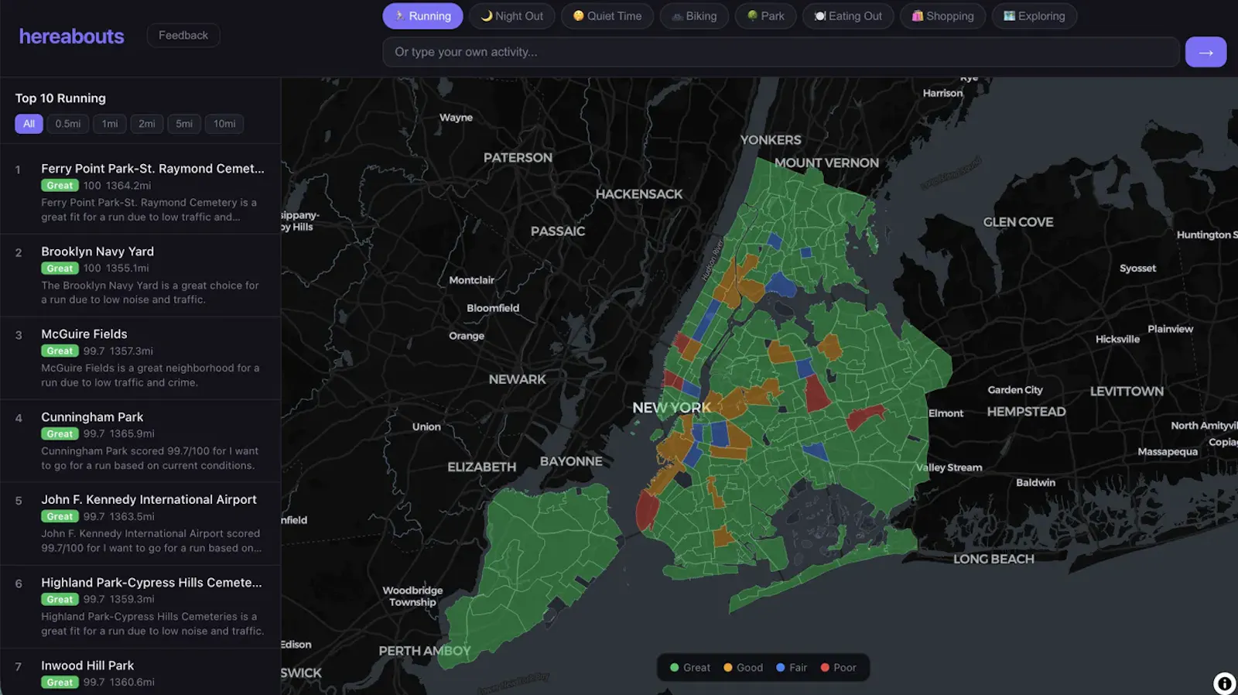Click the GLEN COVE map label

pyautogui.click(x=1018, y=222)
